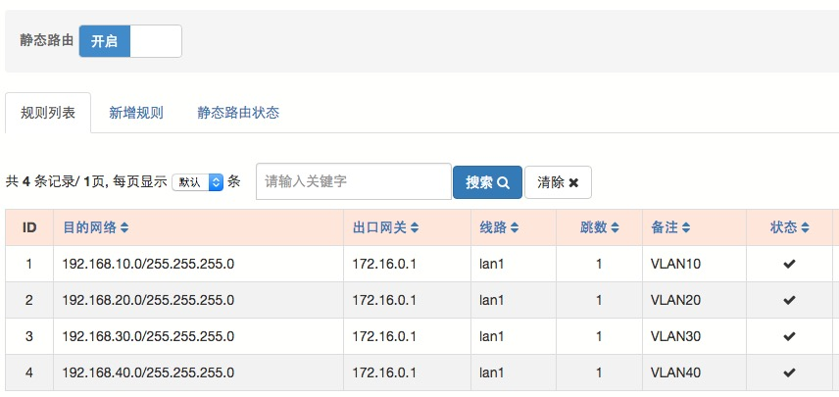Click the ID column header
This screenshot has height=397, width=839.
click(29, 227)
